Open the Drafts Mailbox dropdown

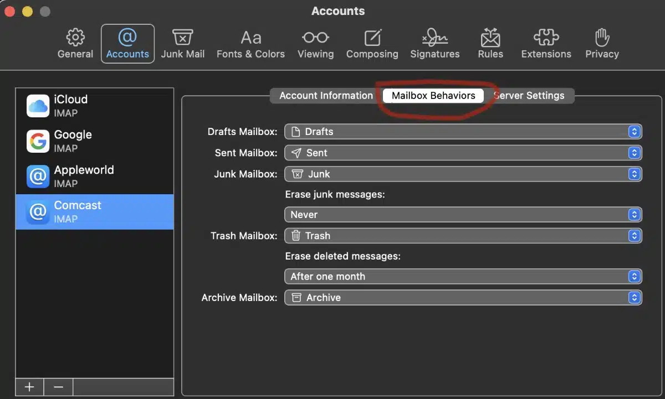[463, 132]
